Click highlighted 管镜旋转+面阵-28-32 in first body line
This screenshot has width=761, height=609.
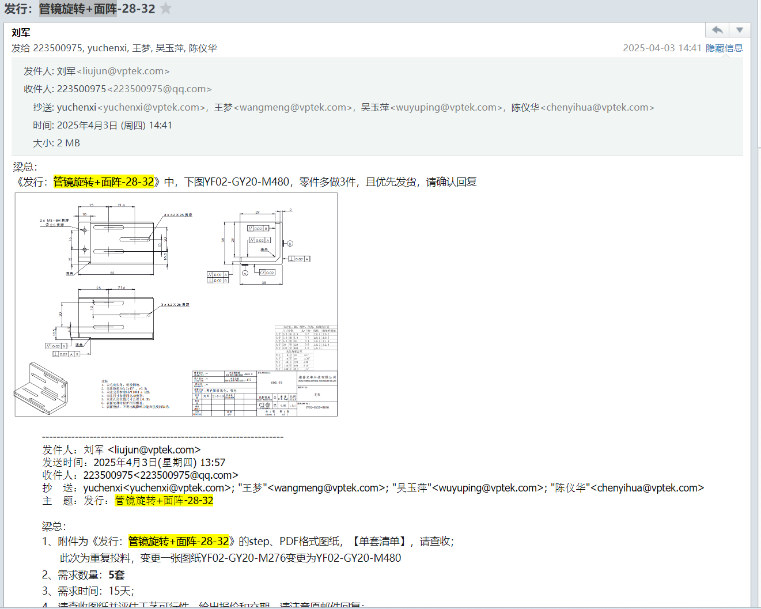(x=104, y=182)
